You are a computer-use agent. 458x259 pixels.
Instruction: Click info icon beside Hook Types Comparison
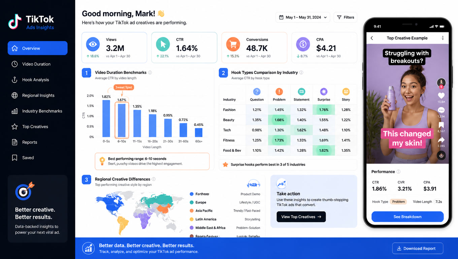tap(301, 73)
